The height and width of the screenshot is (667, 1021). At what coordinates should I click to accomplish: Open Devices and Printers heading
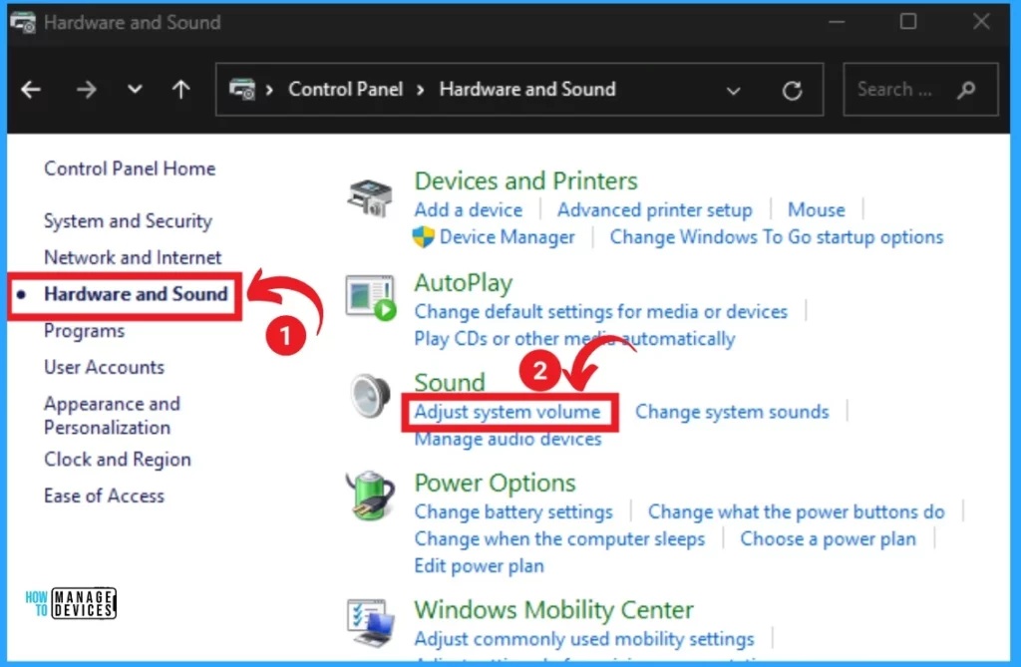tap(526, 180)
